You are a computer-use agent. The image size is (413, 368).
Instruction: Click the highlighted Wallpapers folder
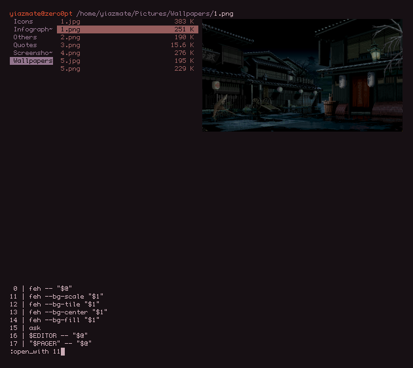point(31,61)
